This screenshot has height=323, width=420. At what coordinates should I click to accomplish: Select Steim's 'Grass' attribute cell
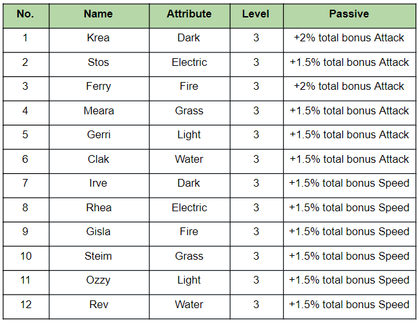coord(189,256)
